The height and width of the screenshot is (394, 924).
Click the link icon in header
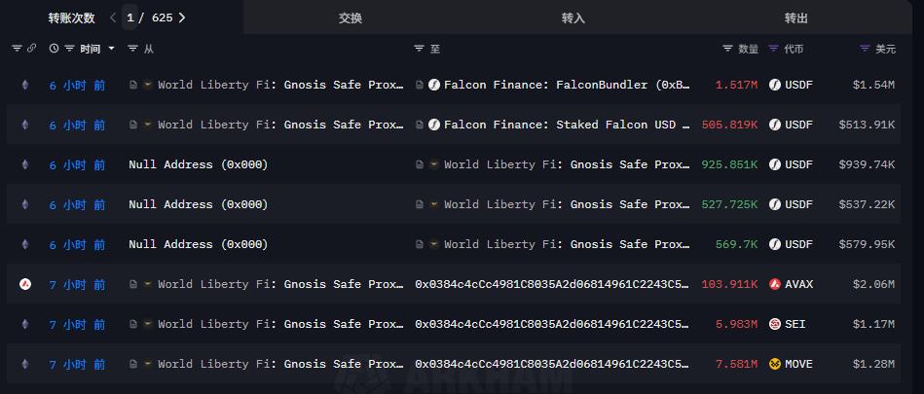[x=32, y=49]
